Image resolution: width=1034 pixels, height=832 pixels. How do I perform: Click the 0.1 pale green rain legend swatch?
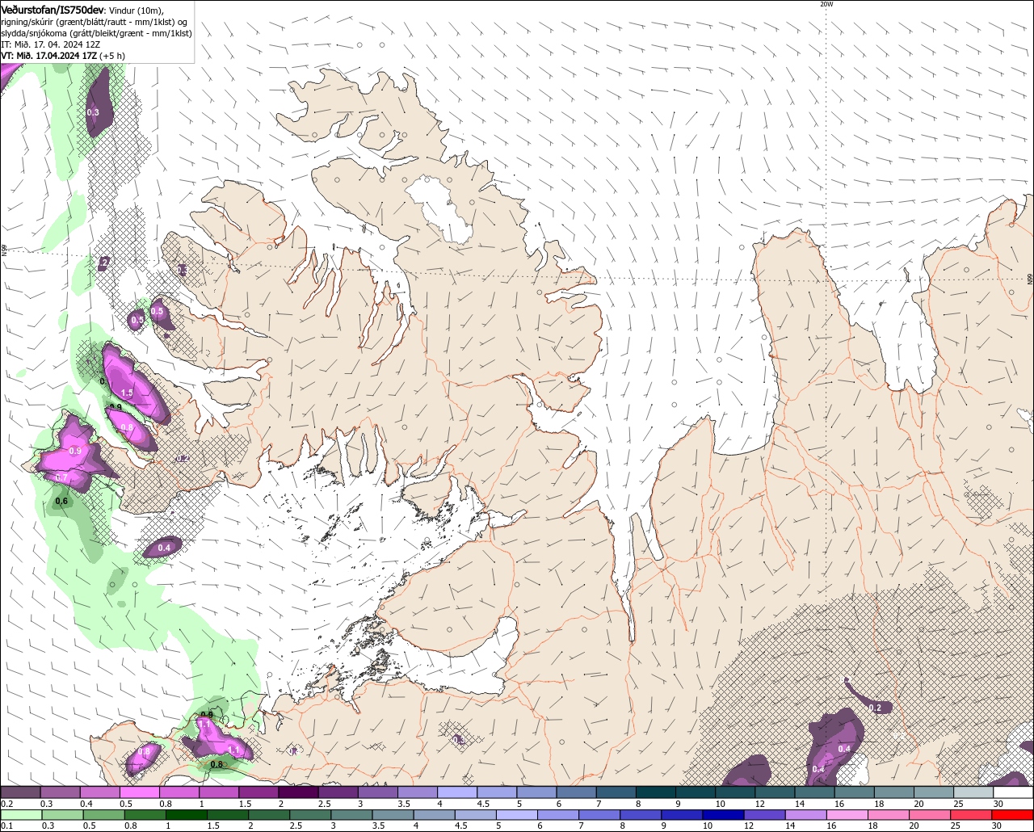(x=20, y=815)
